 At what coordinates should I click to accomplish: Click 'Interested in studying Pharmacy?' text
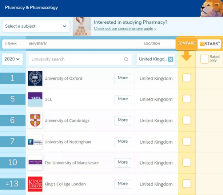tap(131, 22)
